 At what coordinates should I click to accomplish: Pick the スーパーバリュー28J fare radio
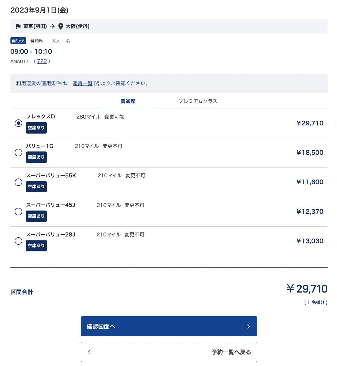18,241
